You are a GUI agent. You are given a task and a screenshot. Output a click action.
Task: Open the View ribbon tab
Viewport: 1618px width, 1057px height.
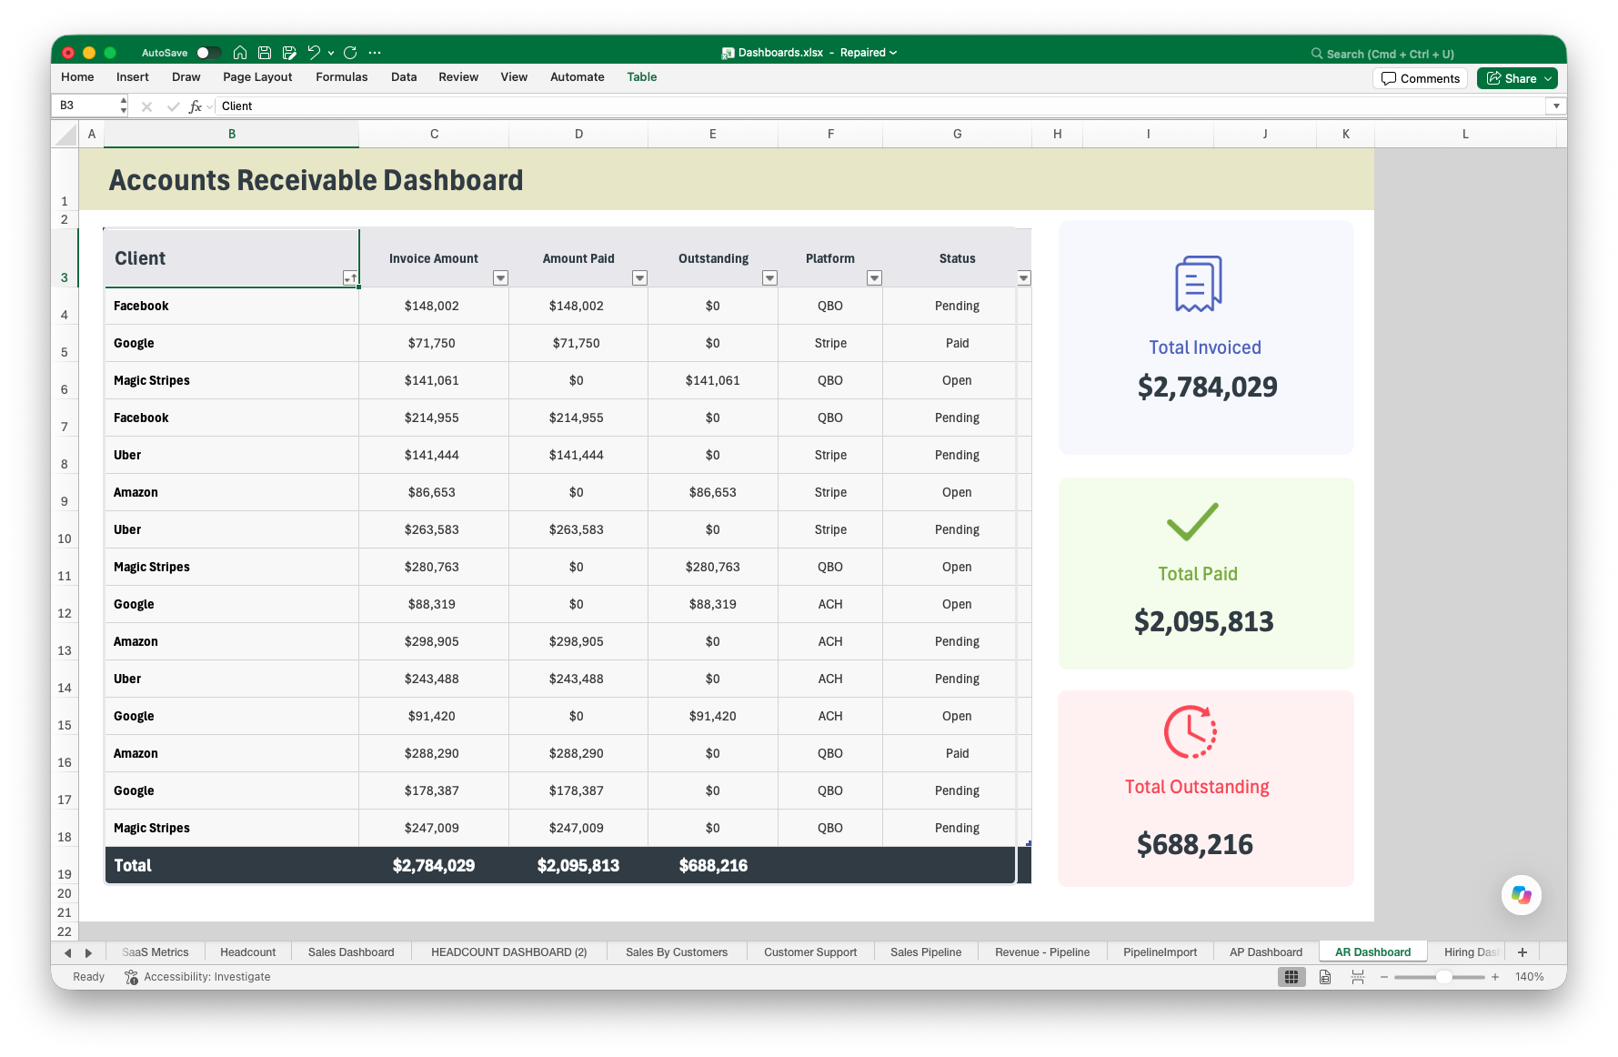[514, 77]
